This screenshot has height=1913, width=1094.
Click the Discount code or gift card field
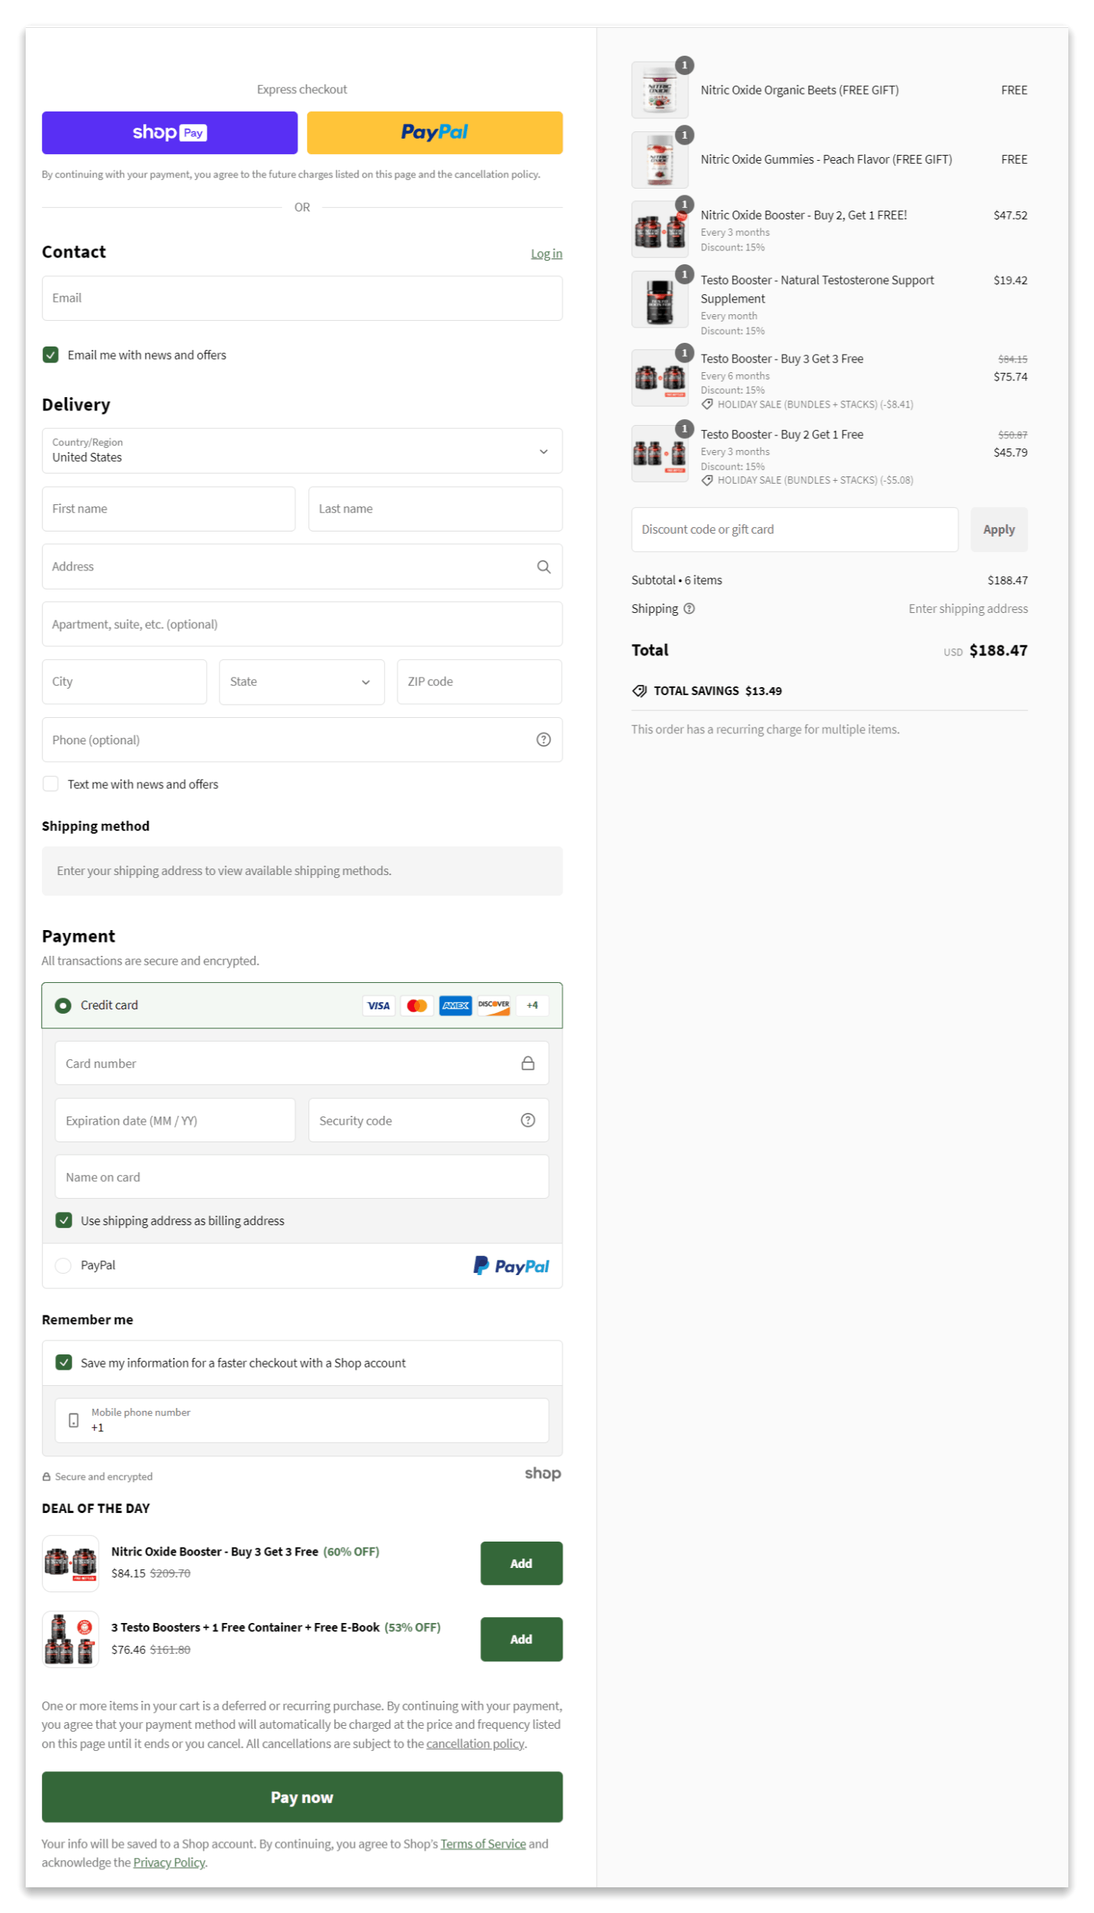[794, 529]
